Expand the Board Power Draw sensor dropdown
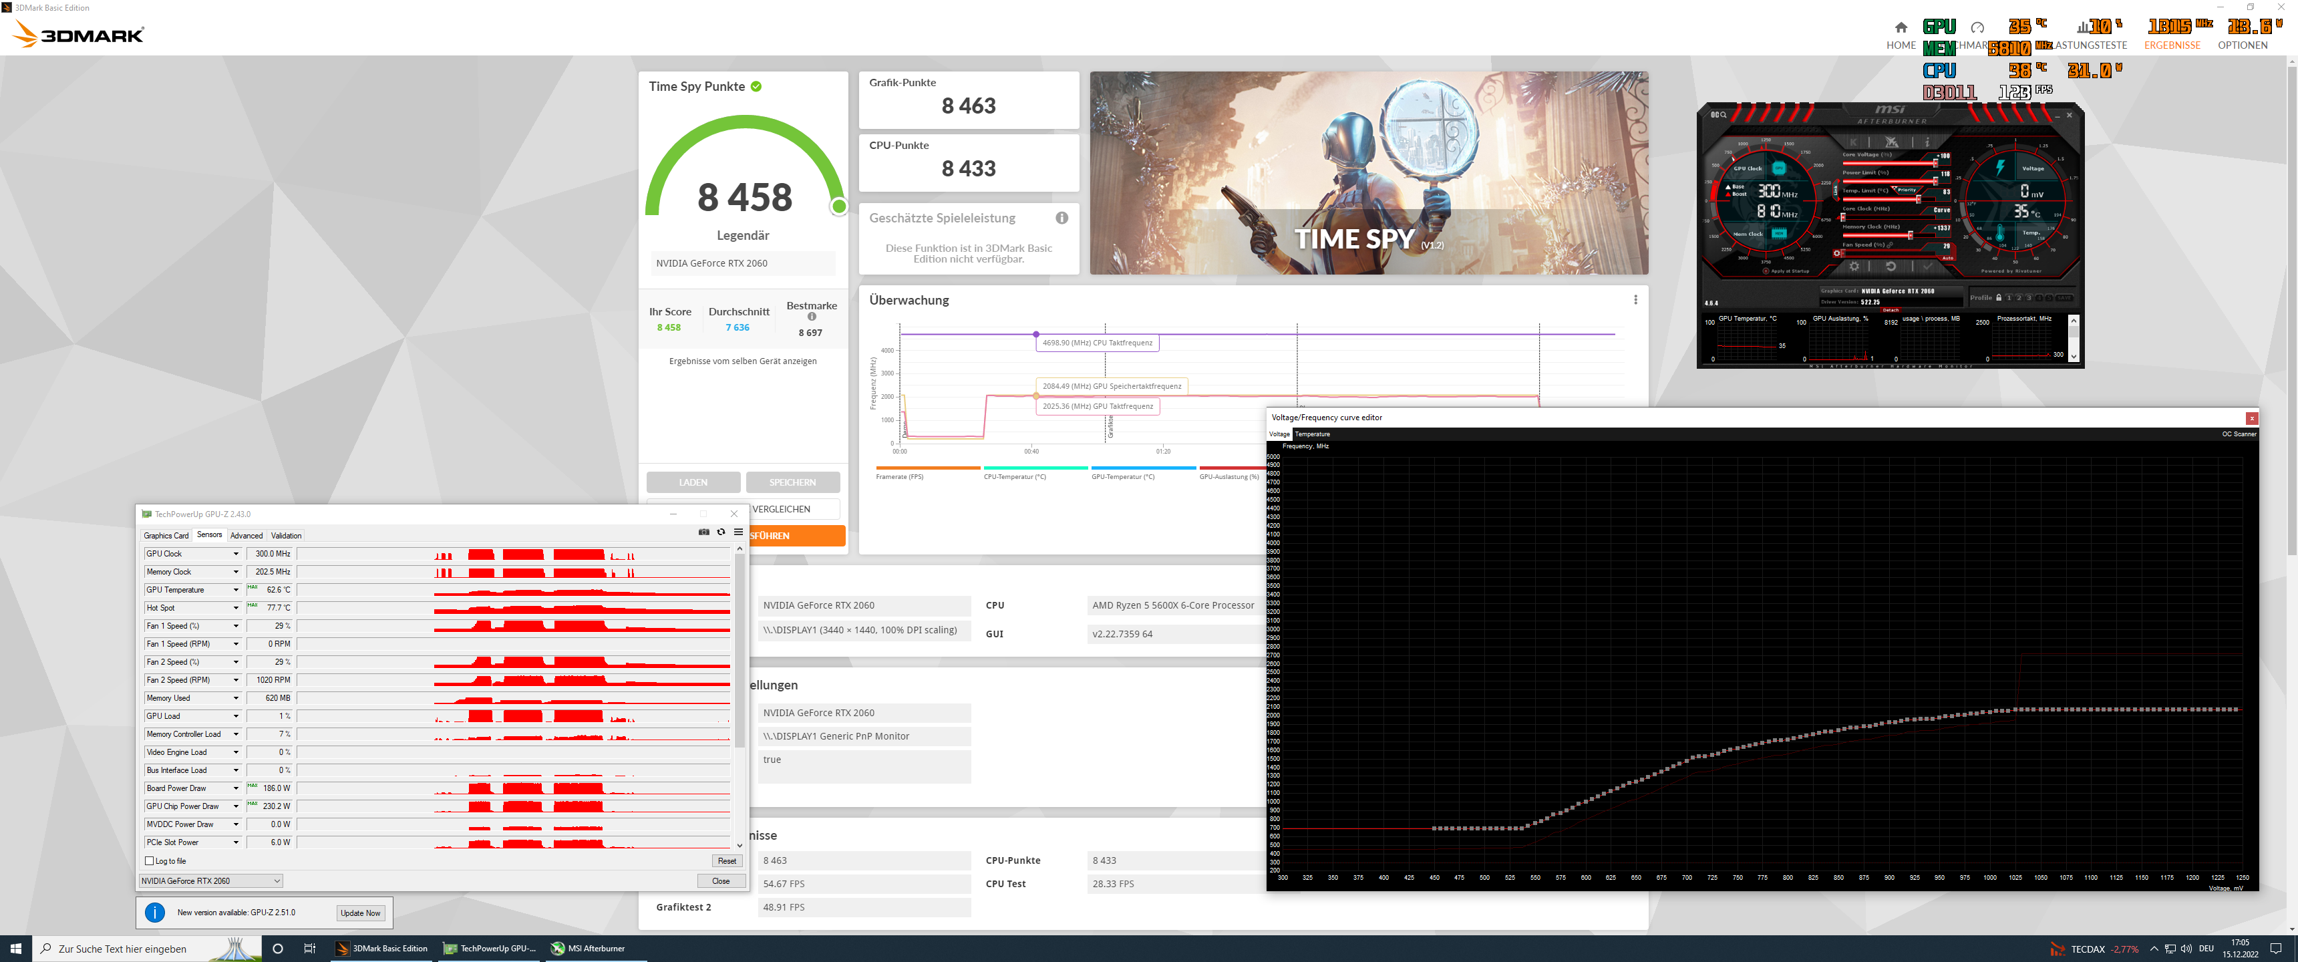Viewport: 2298px width, 962px height. [236, 788]
